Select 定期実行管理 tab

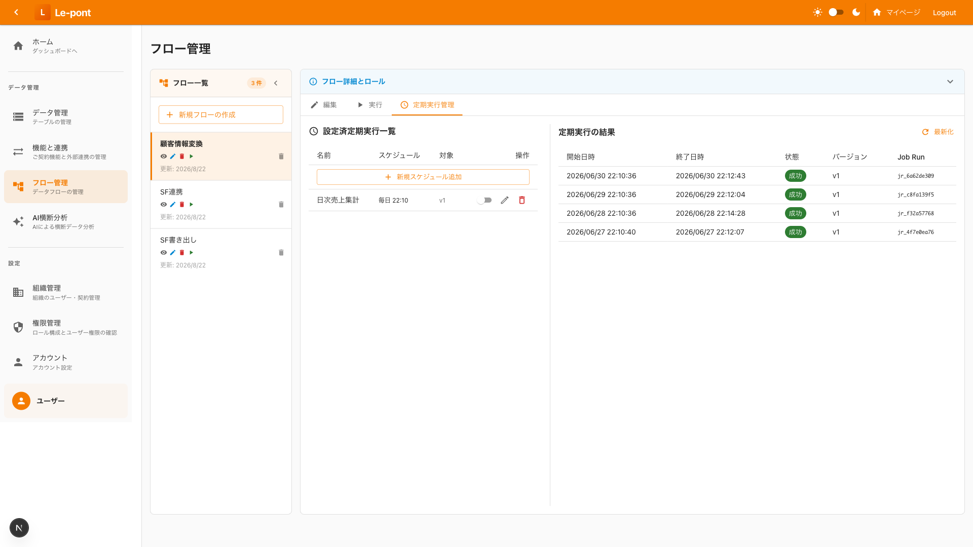pyautogui.click(x=427, y=105)
